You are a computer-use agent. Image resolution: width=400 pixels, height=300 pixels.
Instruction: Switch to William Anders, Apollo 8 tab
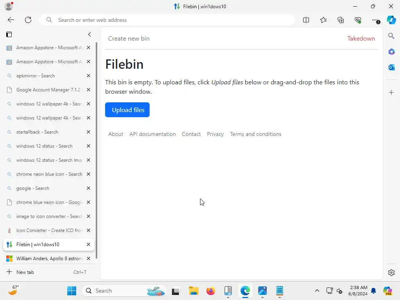48,259
